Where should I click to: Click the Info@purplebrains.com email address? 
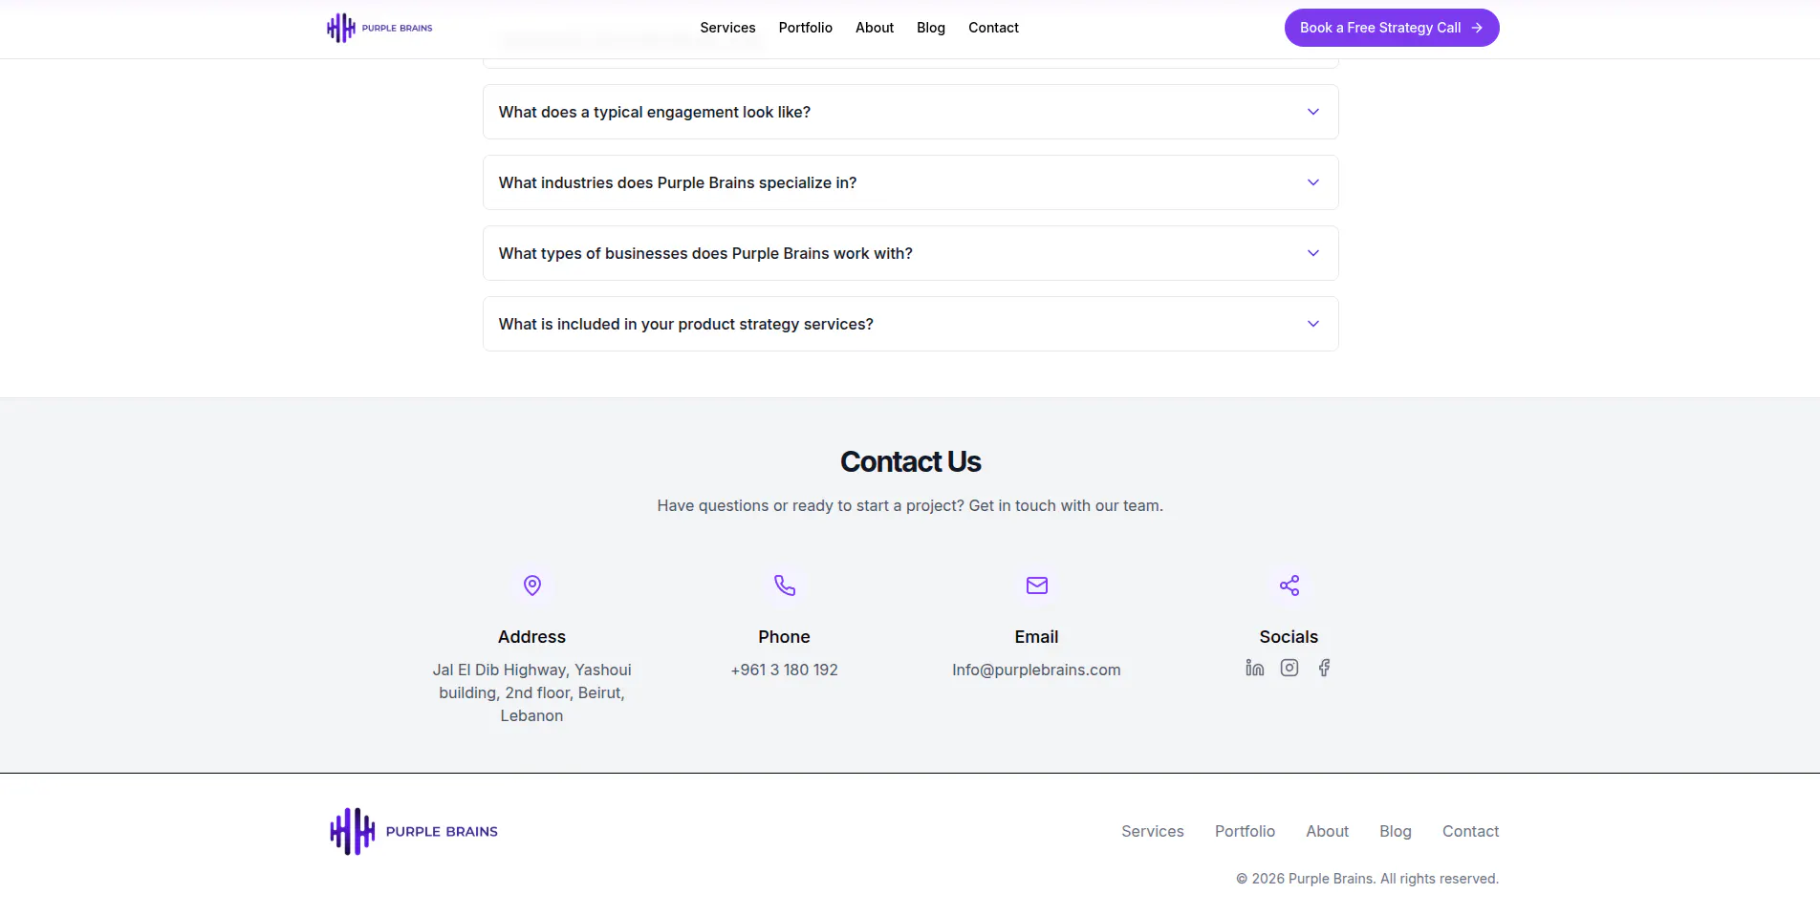[1036, 670]
